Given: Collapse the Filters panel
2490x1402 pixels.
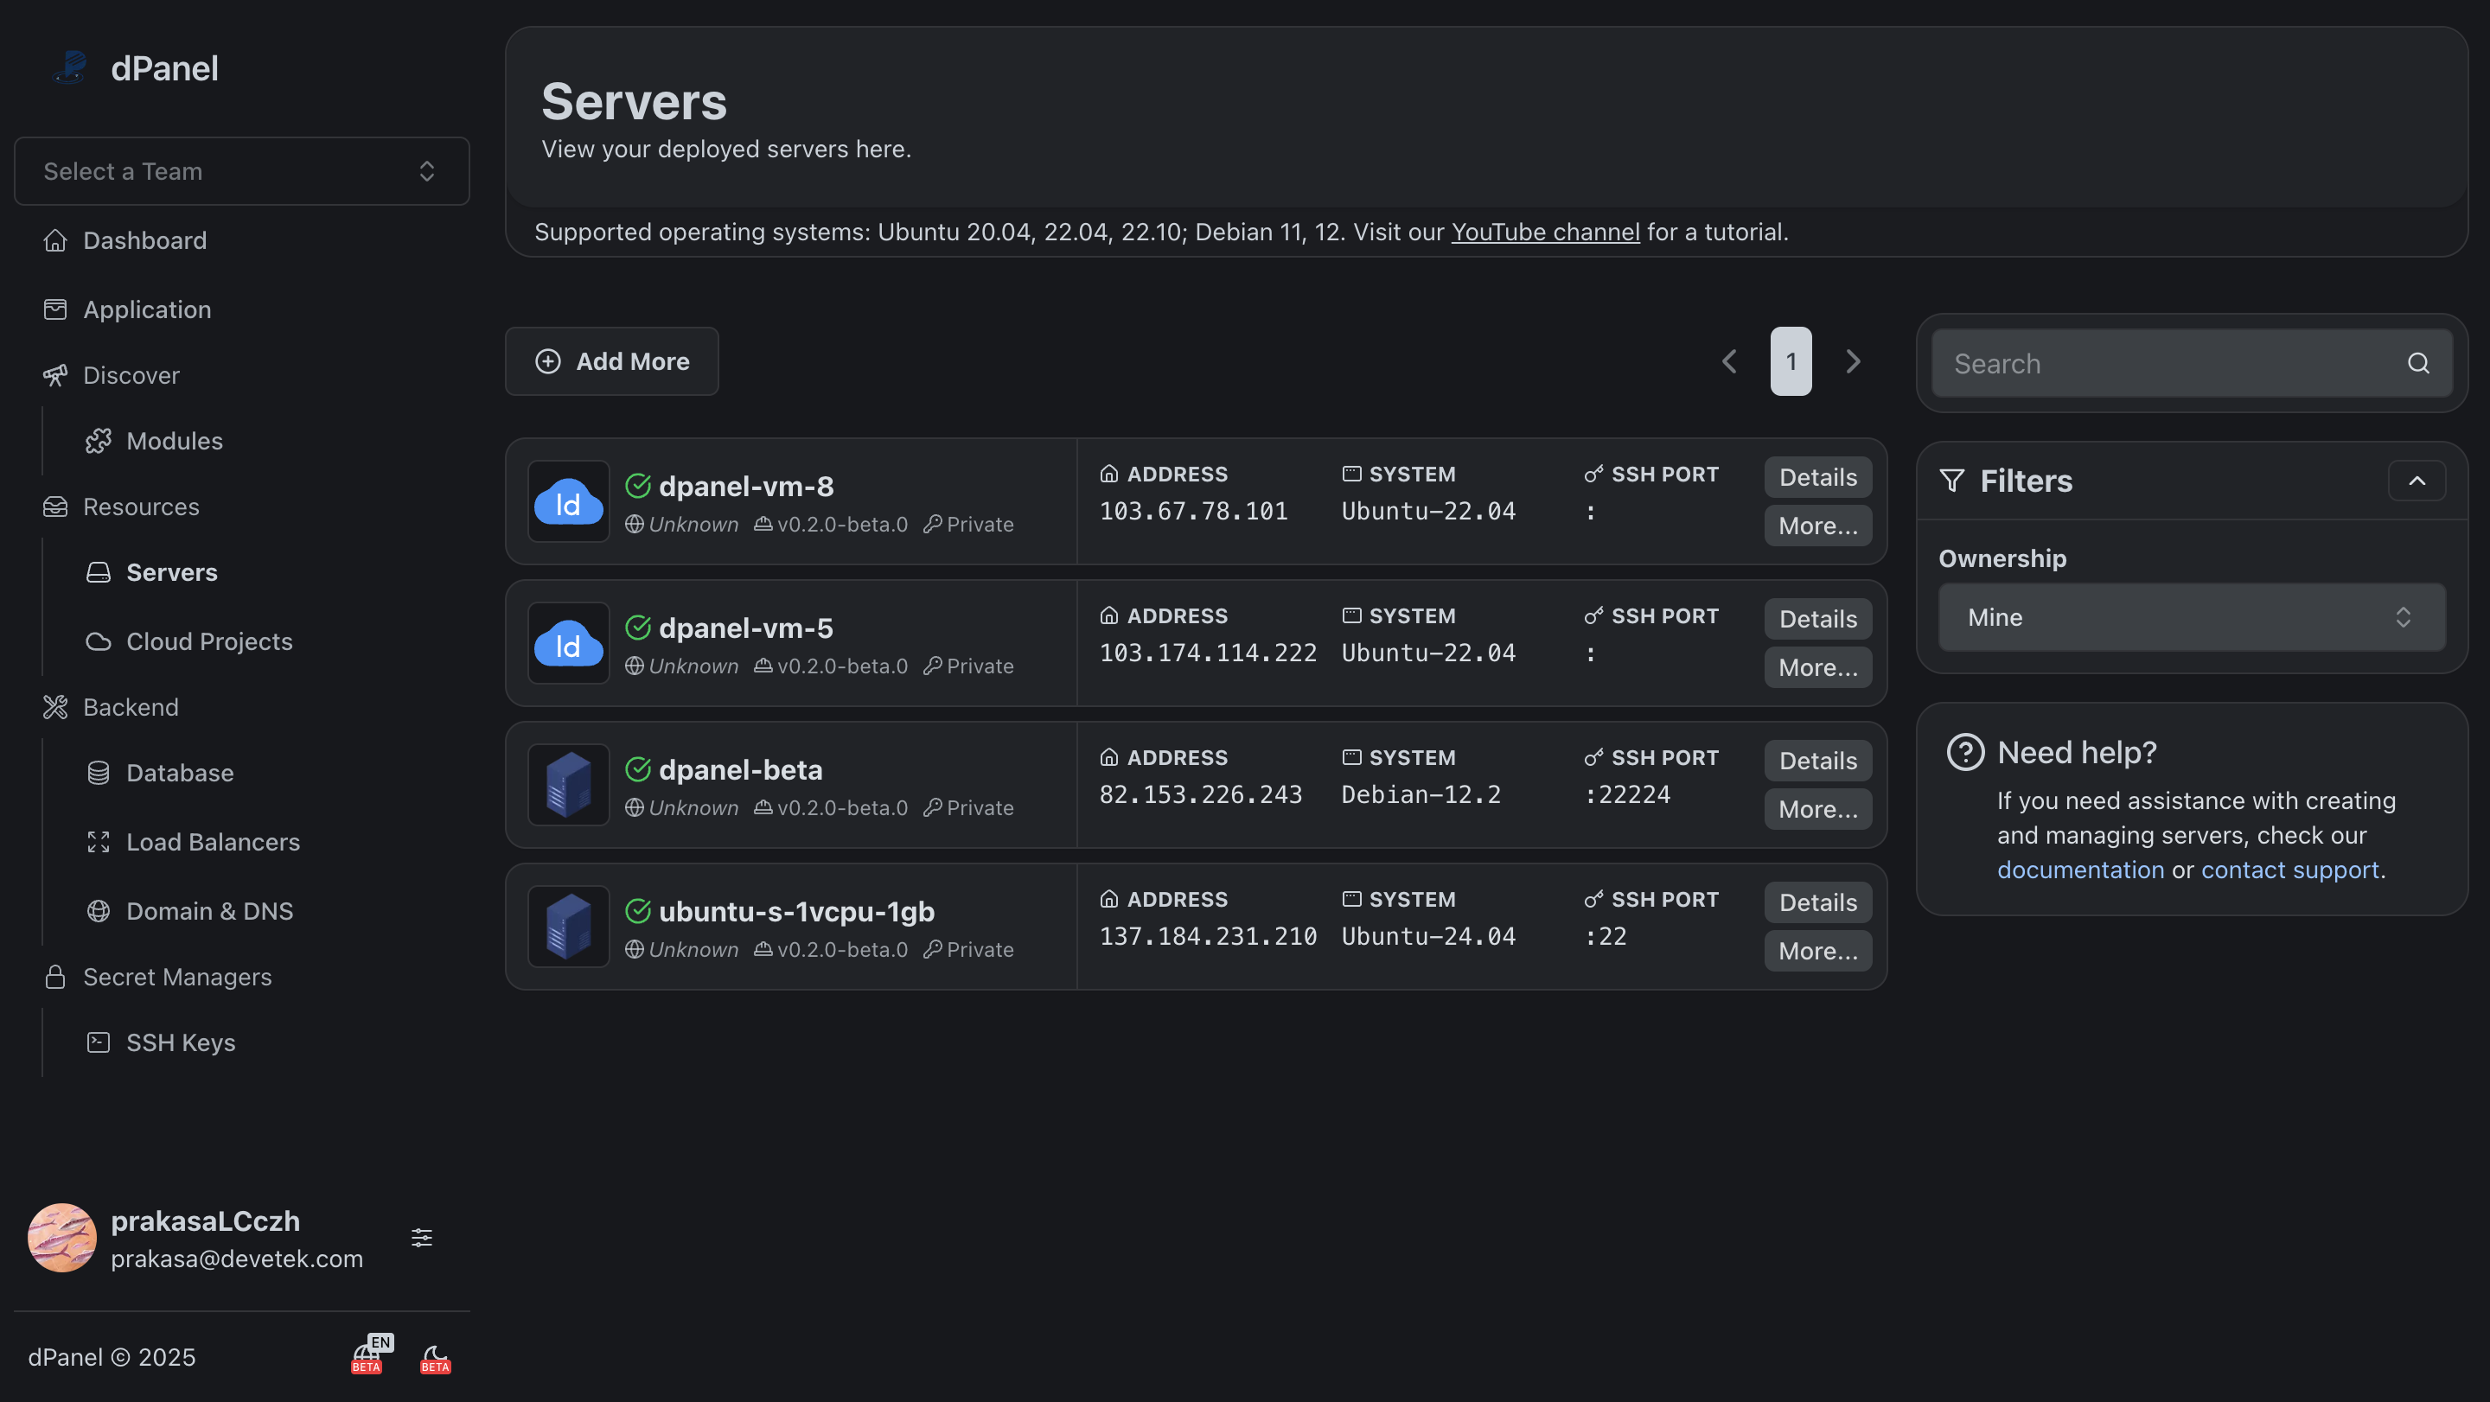Looking at the screenshot, I should pyautogui.click(x=2416, y=481).
